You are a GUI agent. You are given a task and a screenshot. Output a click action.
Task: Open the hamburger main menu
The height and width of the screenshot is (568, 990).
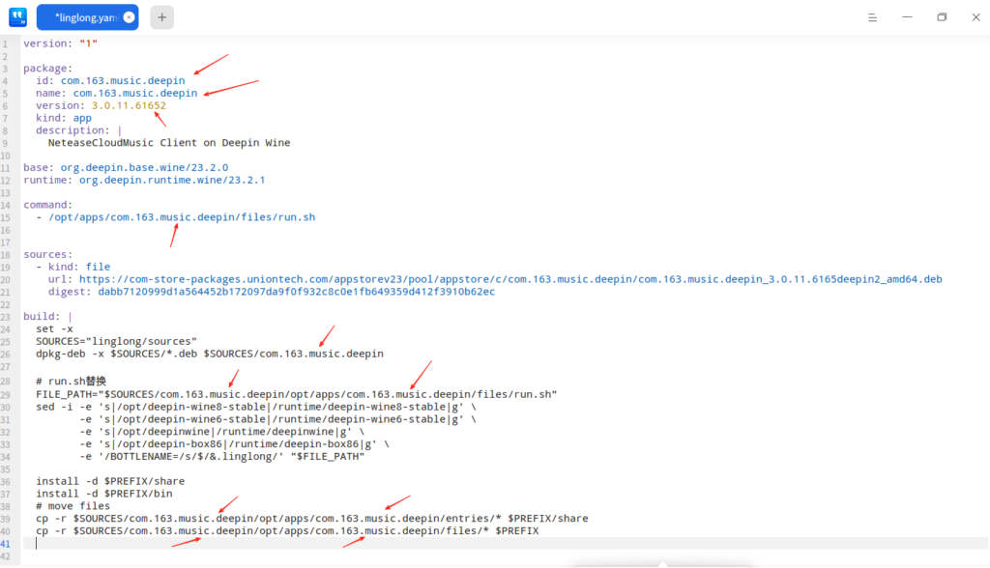pyautogui.click(x=871, y=16)
